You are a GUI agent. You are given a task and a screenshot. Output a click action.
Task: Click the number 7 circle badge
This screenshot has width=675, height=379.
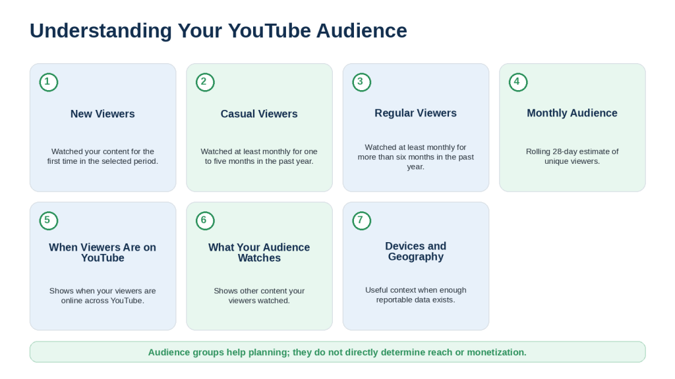click(362, 220)
